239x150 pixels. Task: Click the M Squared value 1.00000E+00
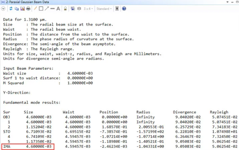[80, 83]
